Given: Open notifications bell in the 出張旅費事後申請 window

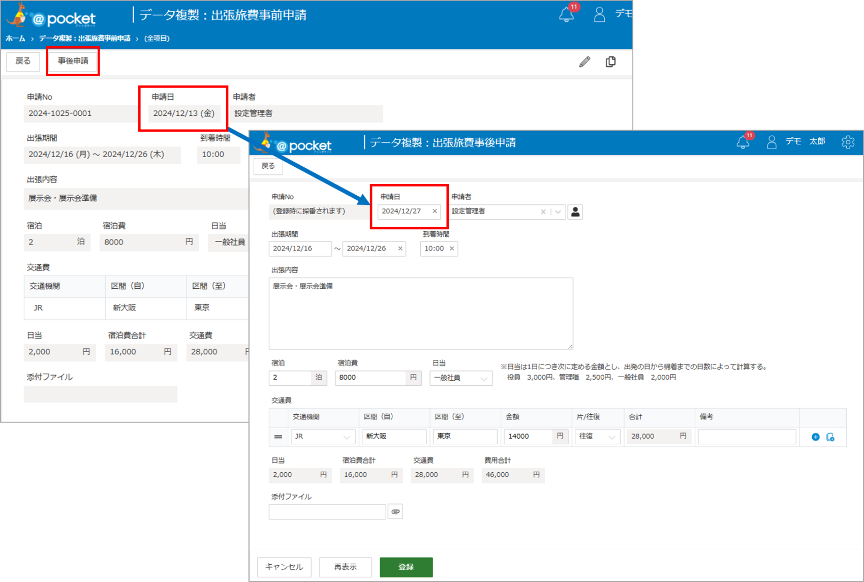Looking at the screenshot, I should (x=743, y=142).
